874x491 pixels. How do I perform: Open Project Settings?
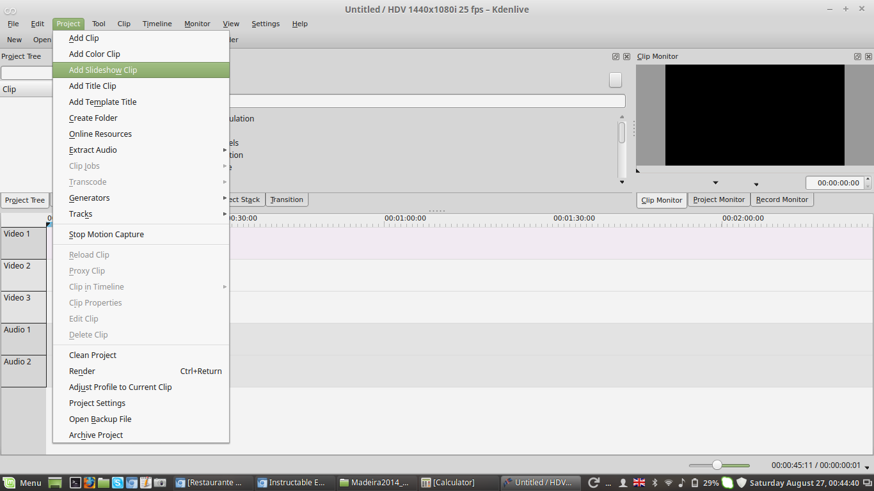pyautogui.click(x=141, y=403)
